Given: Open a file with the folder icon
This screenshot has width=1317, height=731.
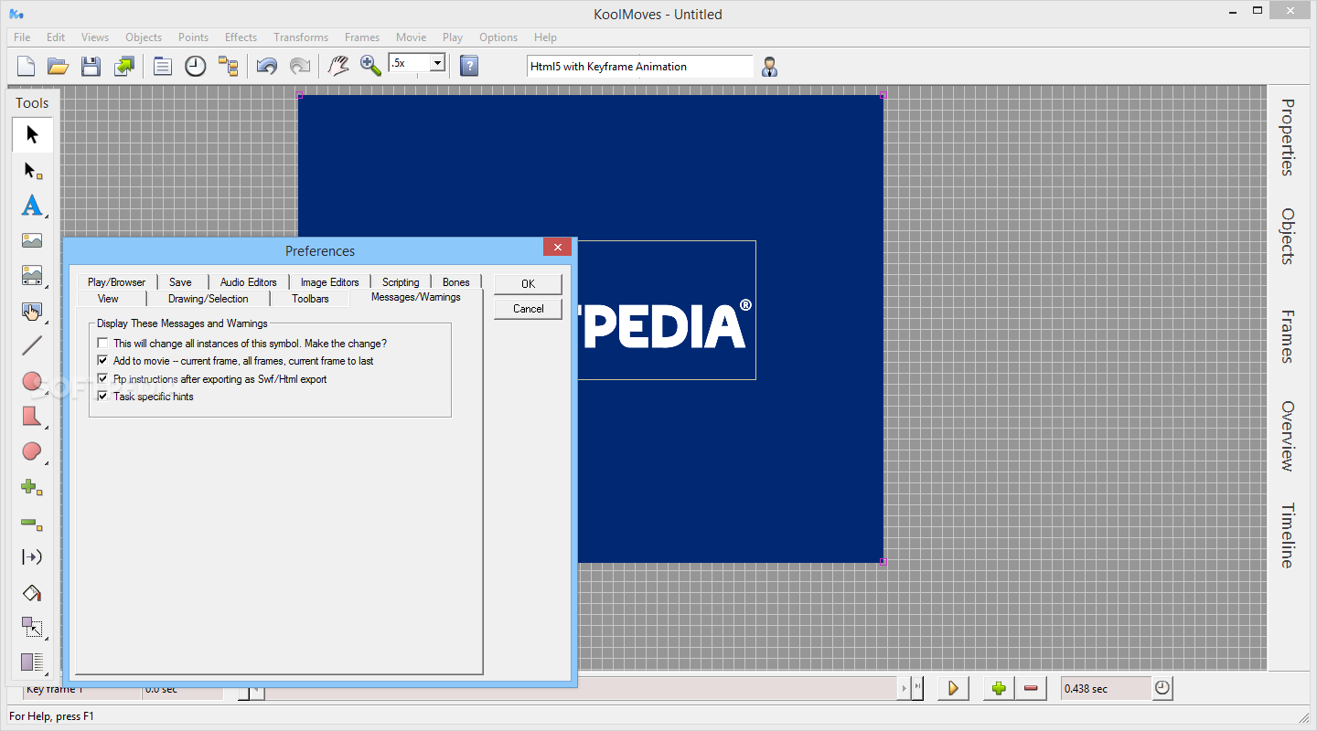Looking at the screenshot, I should pyautogui.click(x=59, y=66).
